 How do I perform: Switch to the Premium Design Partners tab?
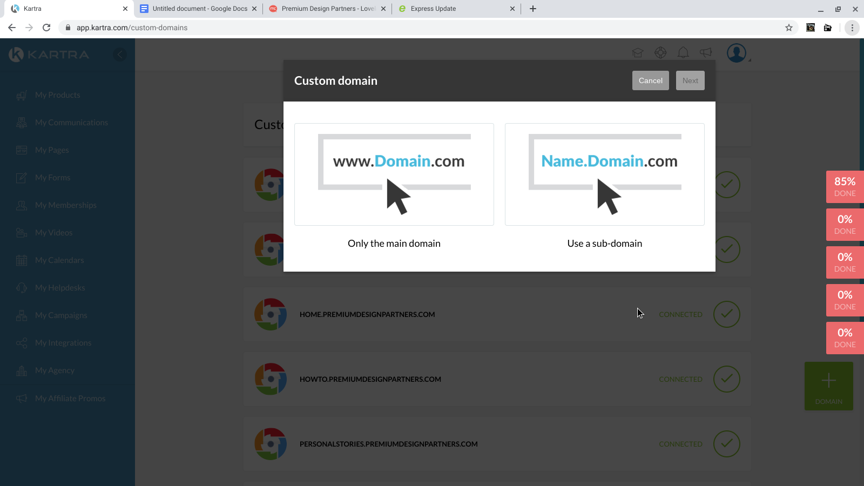pos(328,9)
